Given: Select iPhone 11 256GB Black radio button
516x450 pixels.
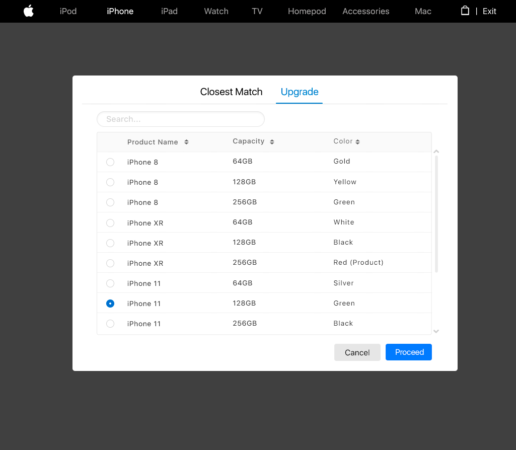Looking at the screenshot, I should [x=110, y=324].
